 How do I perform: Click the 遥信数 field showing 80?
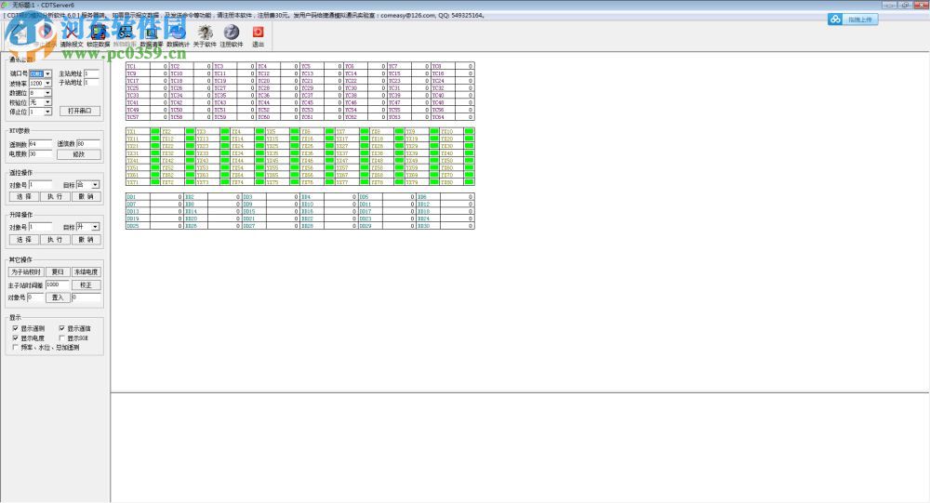[88, 144]
